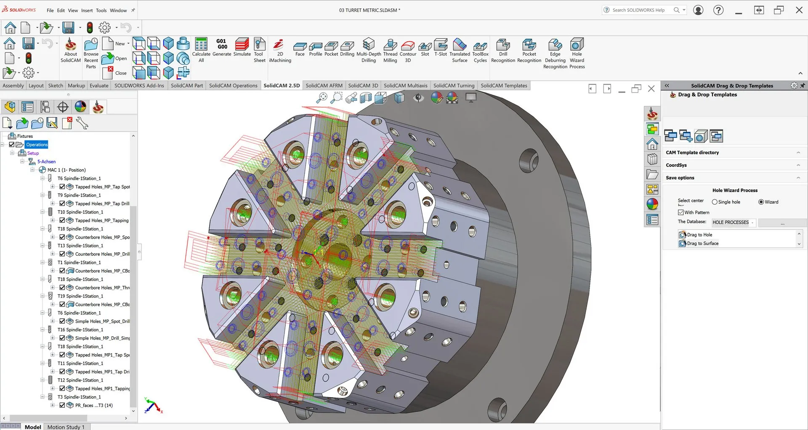Collapse the MAC 1 tree node
The height and width of the screenshot is (430, 808).
[32, 170]
